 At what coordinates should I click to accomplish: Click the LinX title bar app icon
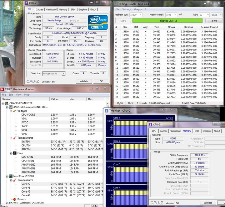coord(116,4)
